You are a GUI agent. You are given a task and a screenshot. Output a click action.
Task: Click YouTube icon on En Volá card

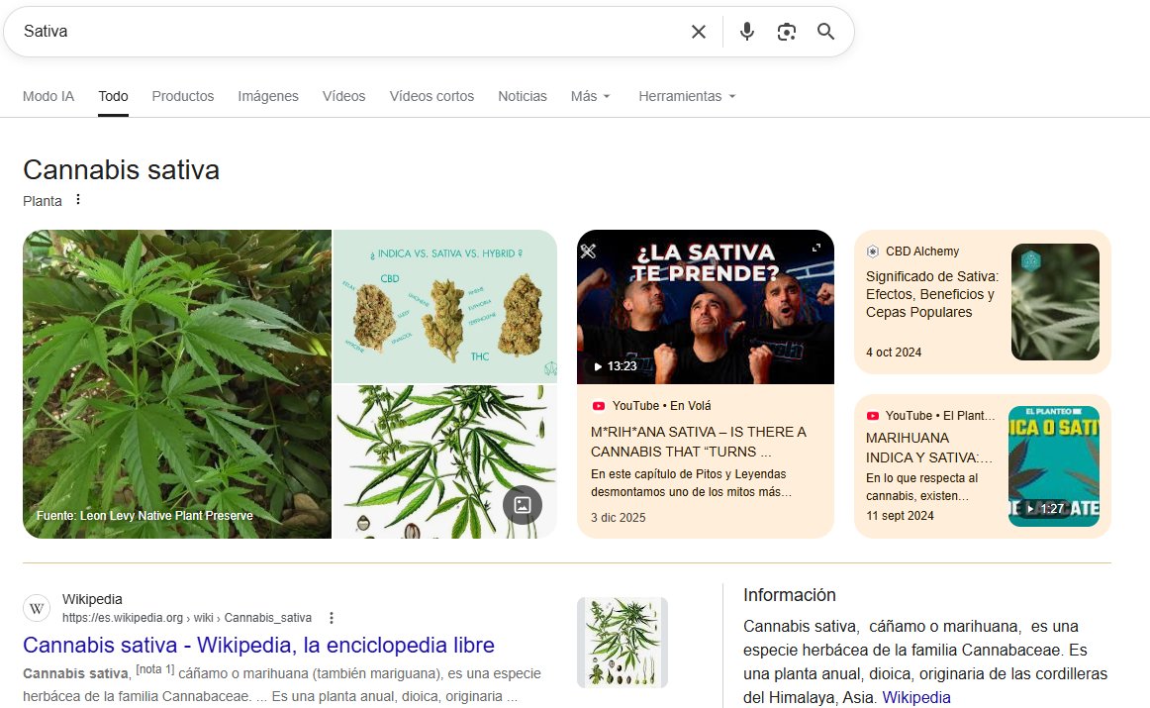[x=599, y=406]
